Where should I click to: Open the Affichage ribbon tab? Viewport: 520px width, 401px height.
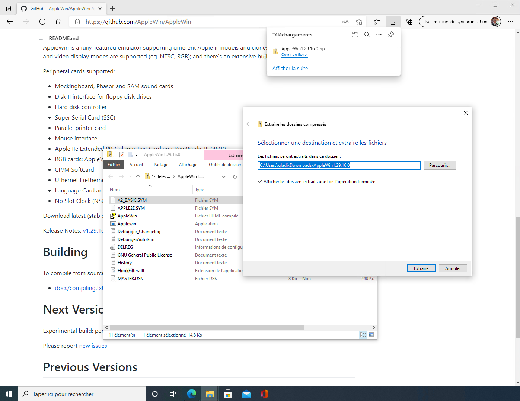pos(188,165)
